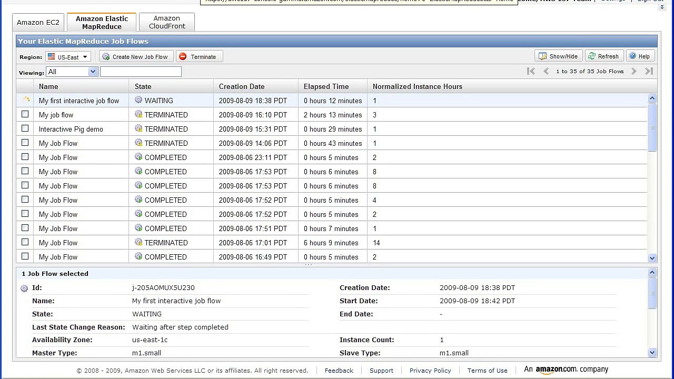
Task: Click the WAITING state icon
Action: click(x=138, y=100)
